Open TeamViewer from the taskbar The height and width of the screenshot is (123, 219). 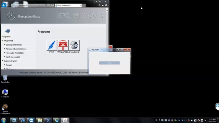[x=31, y=120]
